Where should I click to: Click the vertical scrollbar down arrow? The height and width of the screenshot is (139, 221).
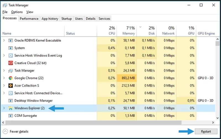217,118
